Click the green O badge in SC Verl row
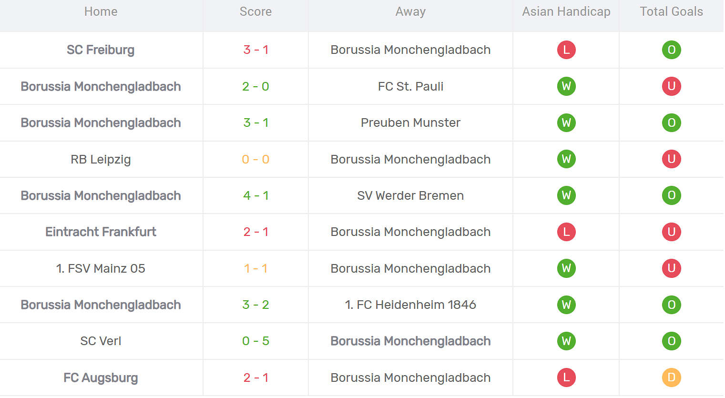 click(x=671, y=341)
